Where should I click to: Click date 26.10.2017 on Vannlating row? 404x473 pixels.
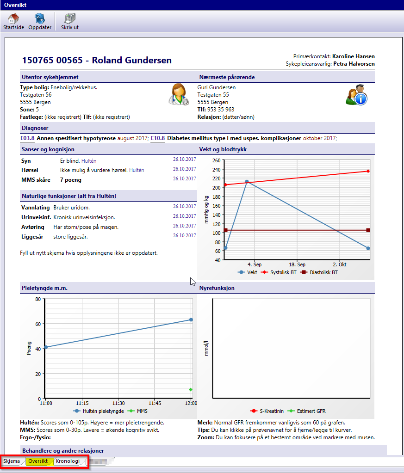pyautogui.click(x=184, y=206)
